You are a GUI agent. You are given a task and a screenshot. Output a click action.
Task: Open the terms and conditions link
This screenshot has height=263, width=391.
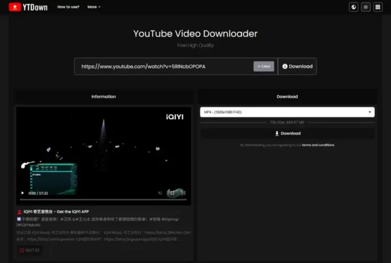[x=318, y=145]
